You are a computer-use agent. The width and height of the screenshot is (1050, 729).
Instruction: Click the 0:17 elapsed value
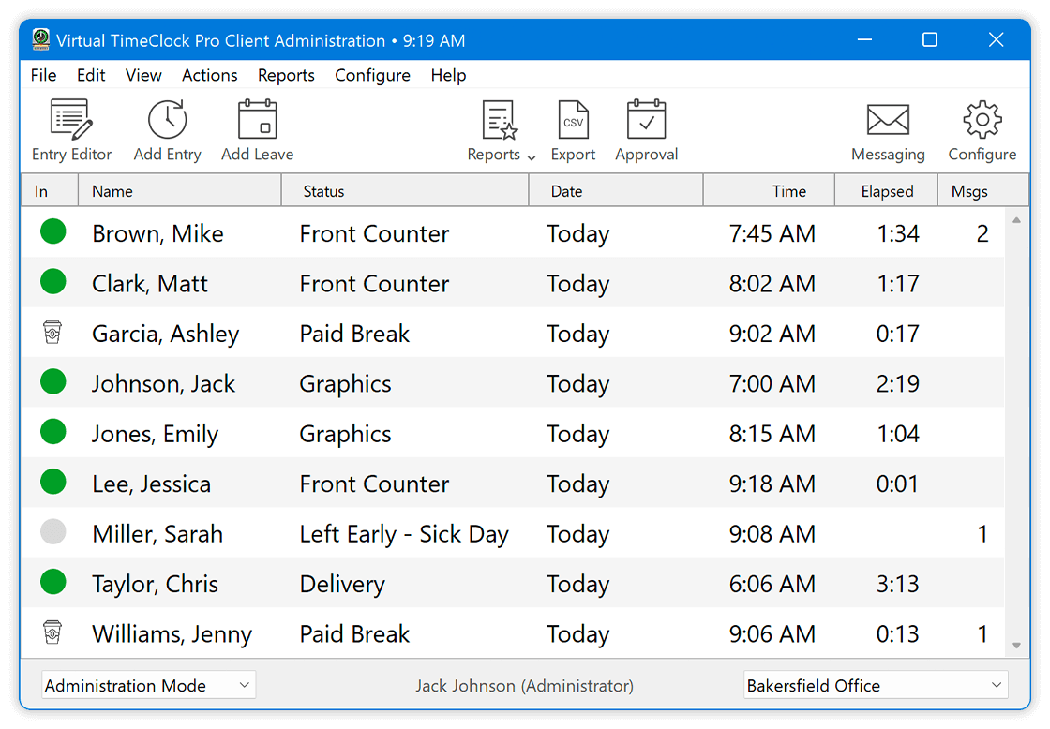(898, 334)
